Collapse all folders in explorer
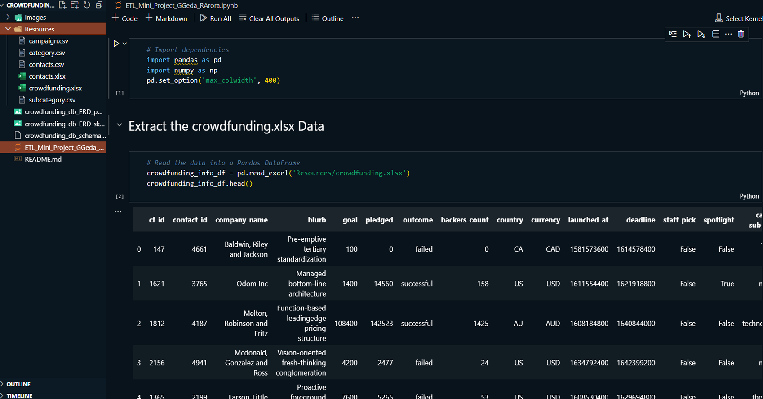The height and width of the screenshot is (399, 763). [99, 5]
